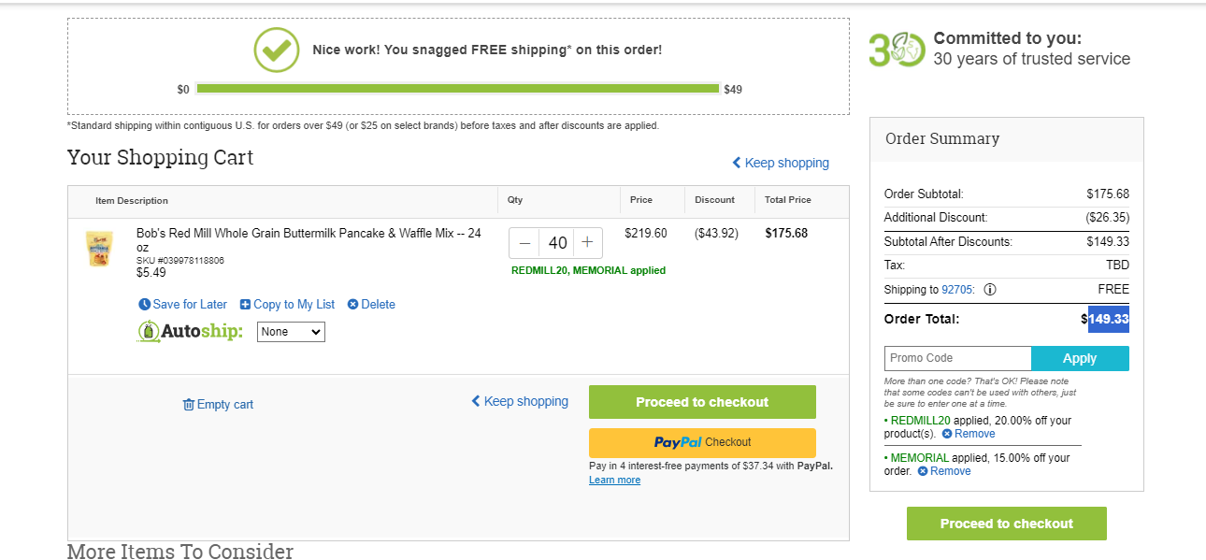The width and height of the screenshot is (1206, 560).
Task: Choose PayPal Checkout button
Action: pos(702,442)
